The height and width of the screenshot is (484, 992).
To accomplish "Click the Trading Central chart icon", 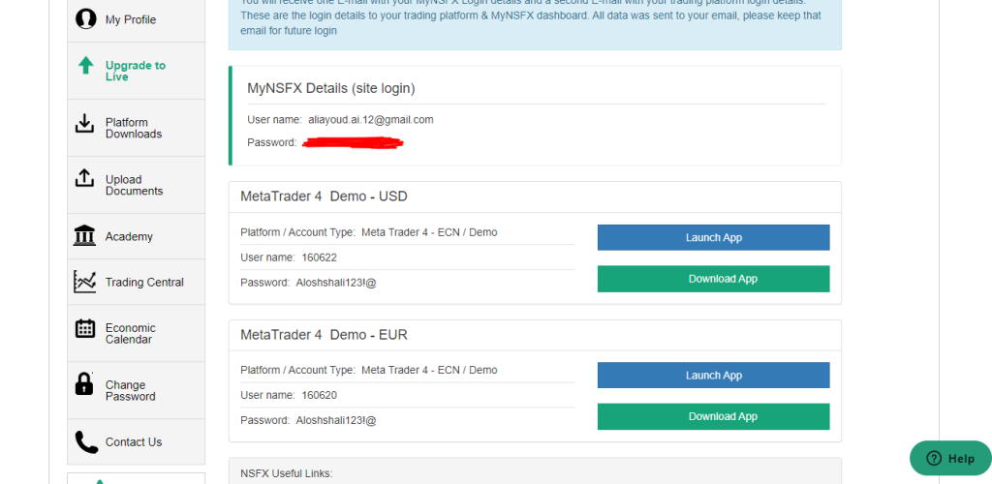I will point(85,282).
